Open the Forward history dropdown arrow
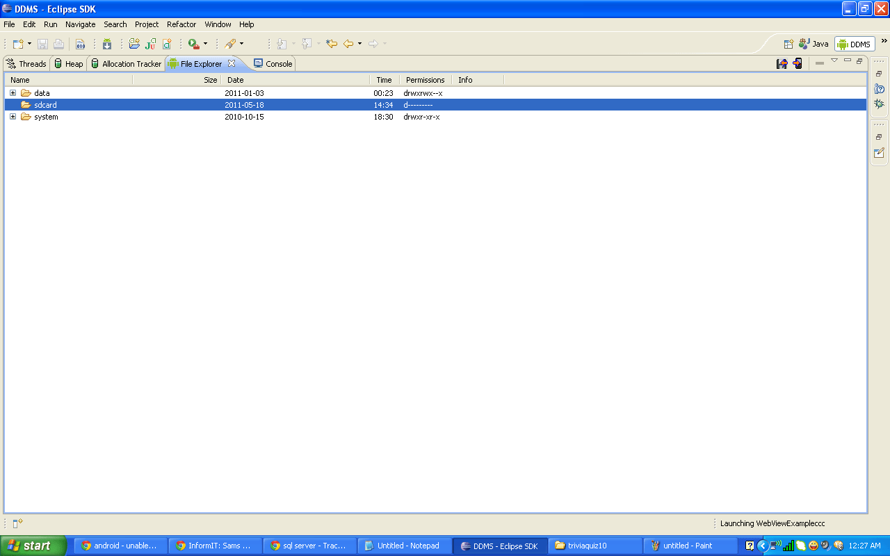 385,44
